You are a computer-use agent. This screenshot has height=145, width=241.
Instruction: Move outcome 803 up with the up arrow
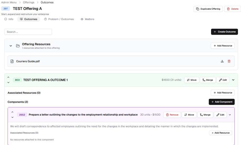click(8, 77)
